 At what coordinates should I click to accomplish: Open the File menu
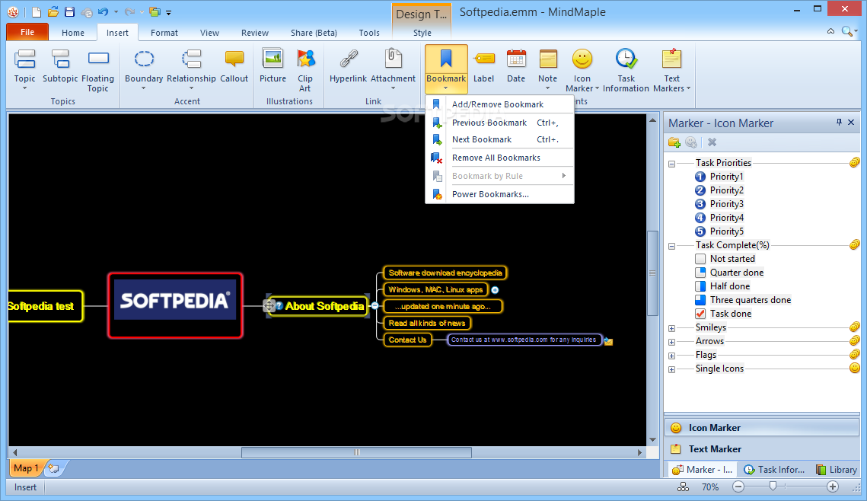tap(27, 32)
